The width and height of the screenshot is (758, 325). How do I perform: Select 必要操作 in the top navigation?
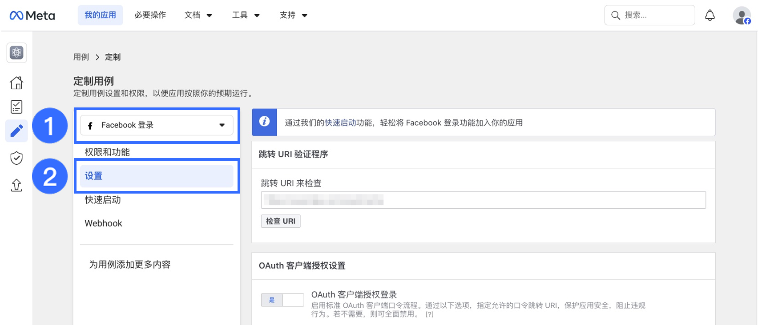coord(150,16)
